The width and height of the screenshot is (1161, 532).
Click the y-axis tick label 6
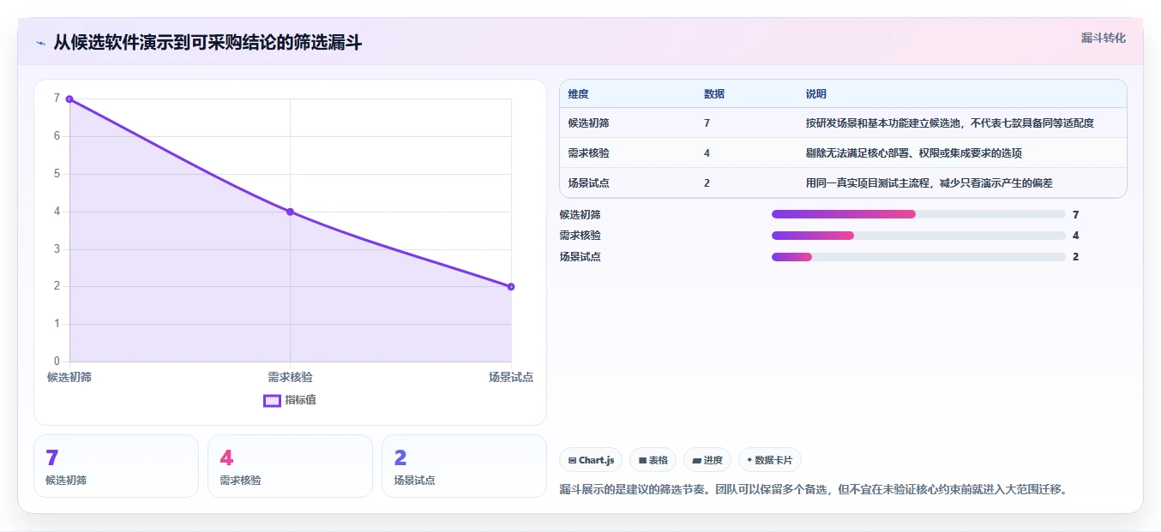coord(57,136)
